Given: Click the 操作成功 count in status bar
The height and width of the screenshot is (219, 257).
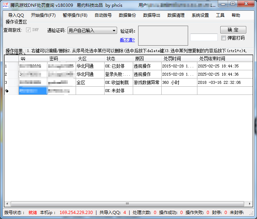Looking at the screenshot, I should pyautogui.click(x=181, y=213).
